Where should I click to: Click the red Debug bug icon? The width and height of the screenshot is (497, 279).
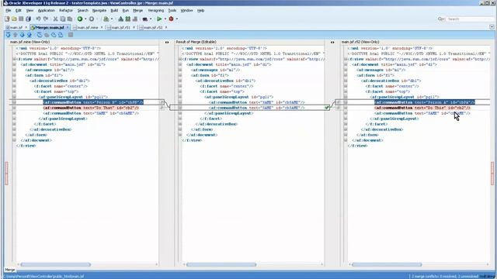pyautogui.click(x=171, y=19)
